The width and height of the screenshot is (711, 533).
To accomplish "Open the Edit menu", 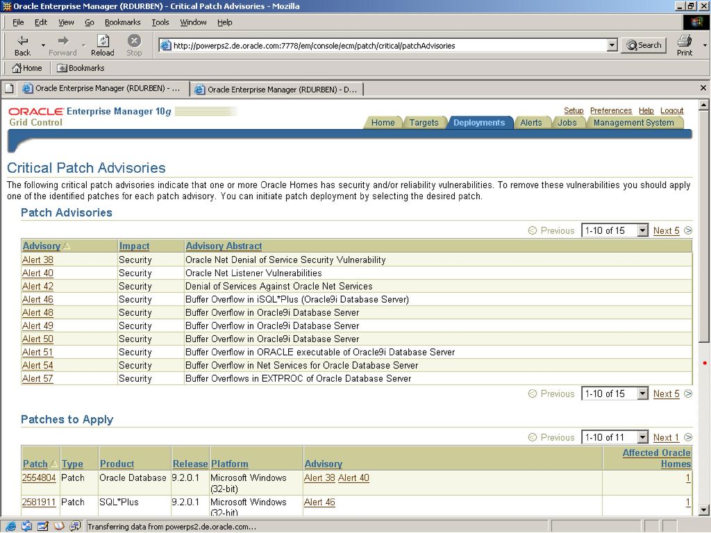I will pyautogui.click(x=41, y=22).
